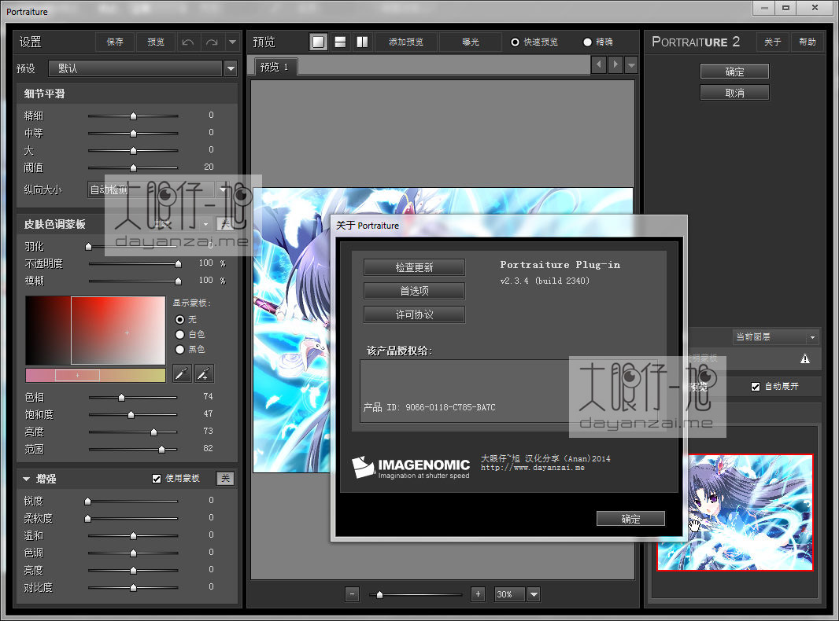The image size is (839, 621).
Task: Click the skin tone color picker square
Action: [95, 330]
